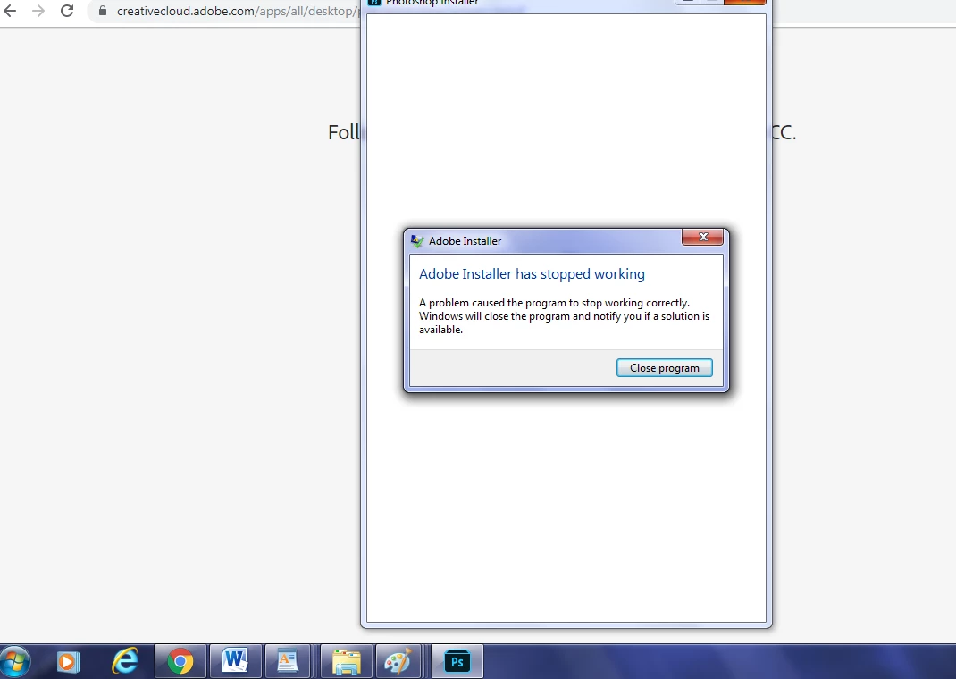Switch to Photoshop Installer taskbar item
The height and width of the screenshot is (679, 956).
tap(457, 661)
